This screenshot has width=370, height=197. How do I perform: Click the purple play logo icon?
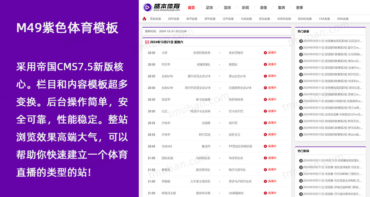[148, 8]
